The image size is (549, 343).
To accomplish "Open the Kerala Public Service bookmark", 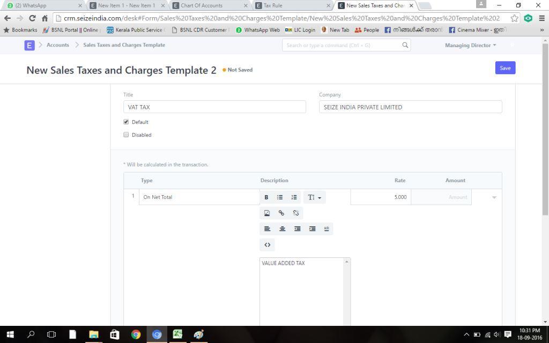I will [135, 30].
